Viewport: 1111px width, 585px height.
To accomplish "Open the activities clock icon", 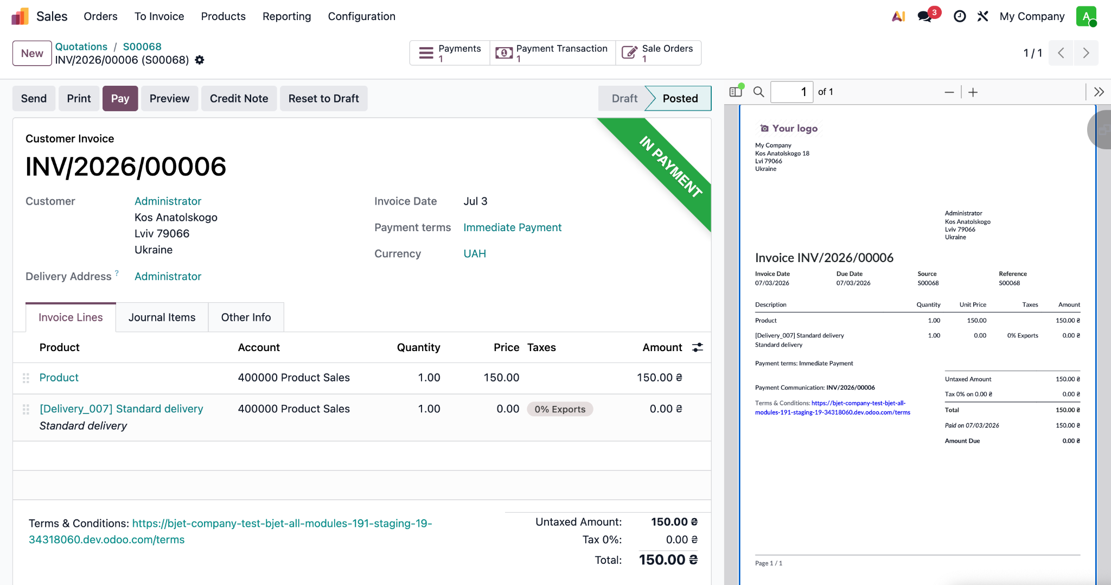I will [x=960, y=16].
